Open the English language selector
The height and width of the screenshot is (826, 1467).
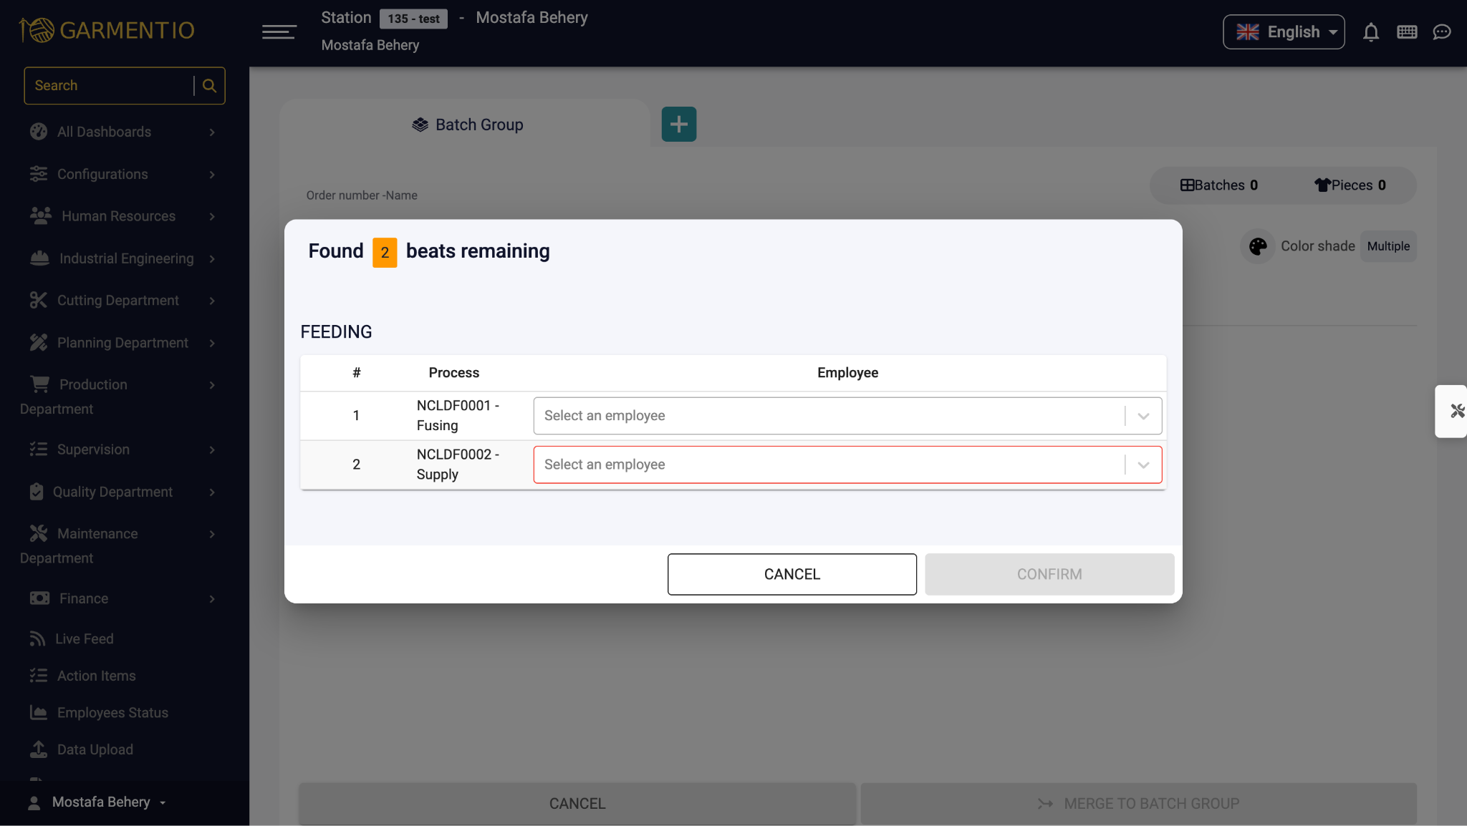point(1283,32)
